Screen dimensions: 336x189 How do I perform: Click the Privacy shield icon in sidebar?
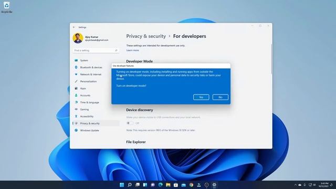[76, 123]
